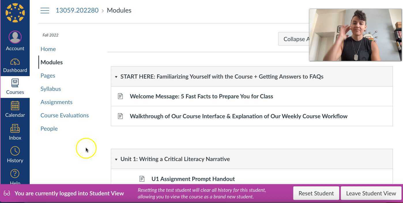Viewport: 403px width, 203px height.
Task: Go to the People section
Action: (49, 128)
